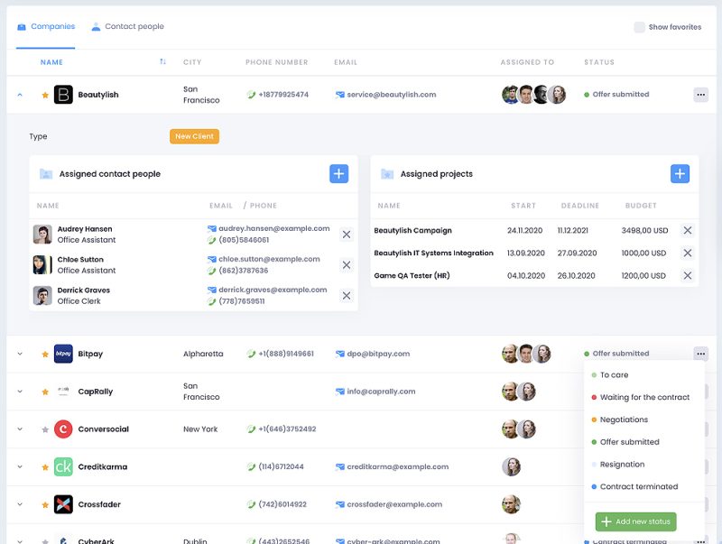The height and width of the screenshot is (544, 722).
Task: Mark Conversocial as favorite with its star
Action: 45,429
